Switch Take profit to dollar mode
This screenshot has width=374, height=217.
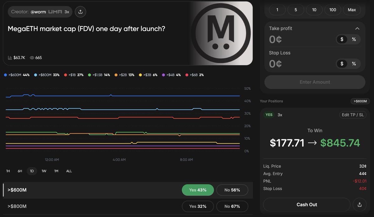click(342, 39)
